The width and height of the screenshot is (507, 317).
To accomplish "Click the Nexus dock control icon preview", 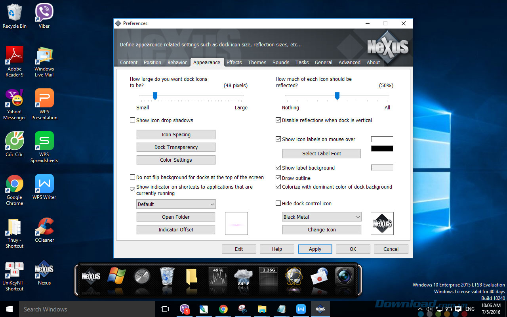I will (382, 223).
